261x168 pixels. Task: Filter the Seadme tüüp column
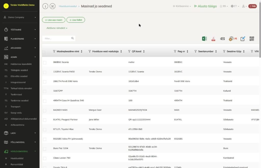tap(224, 51)
